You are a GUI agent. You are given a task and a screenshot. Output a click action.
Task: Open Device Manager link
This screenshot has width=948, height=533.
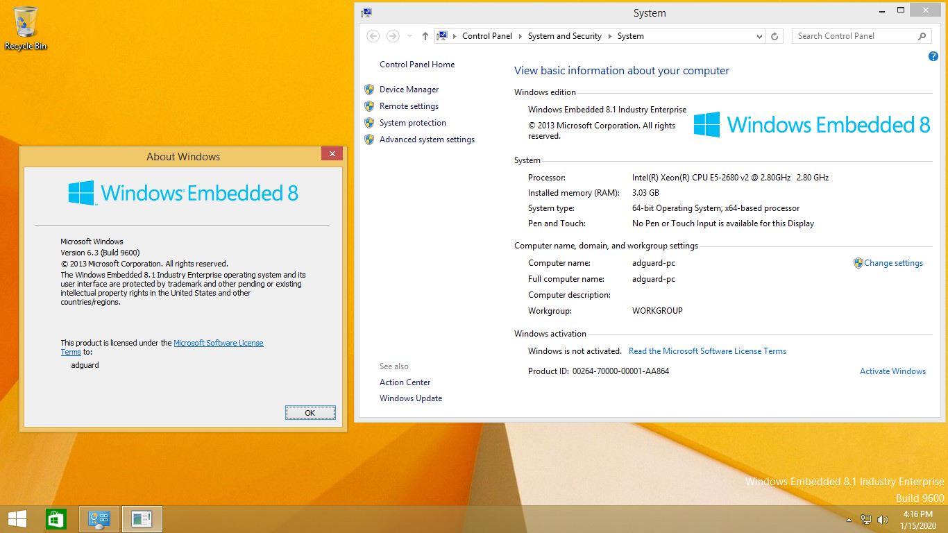point(409,90)
